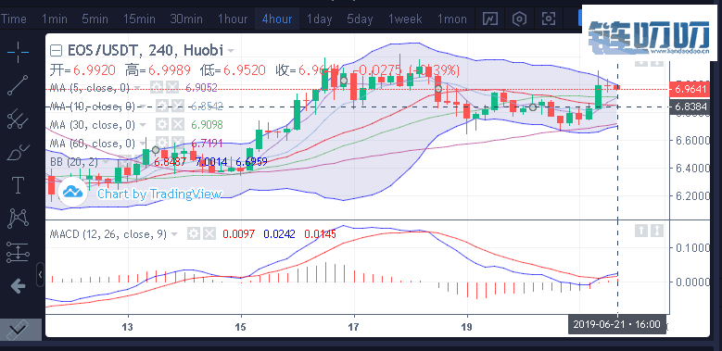Screen dimensions: 722x351
Task: Switch to the 5day interval
Action: coord(361,19)
